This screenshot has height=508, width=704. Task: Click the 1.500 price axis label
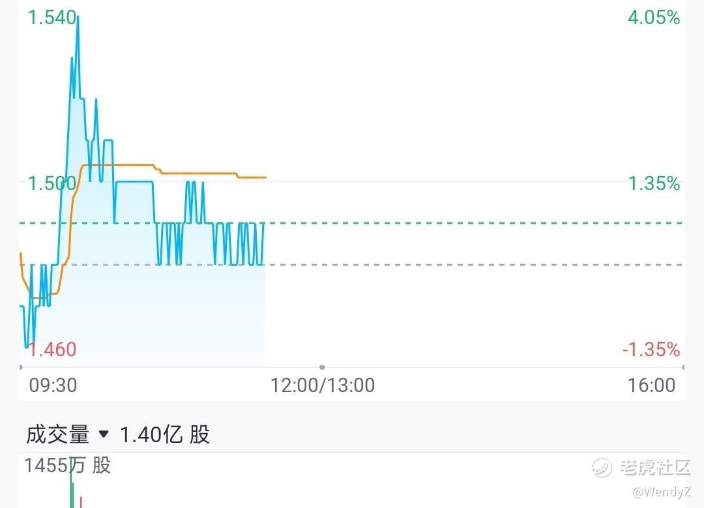52,184
